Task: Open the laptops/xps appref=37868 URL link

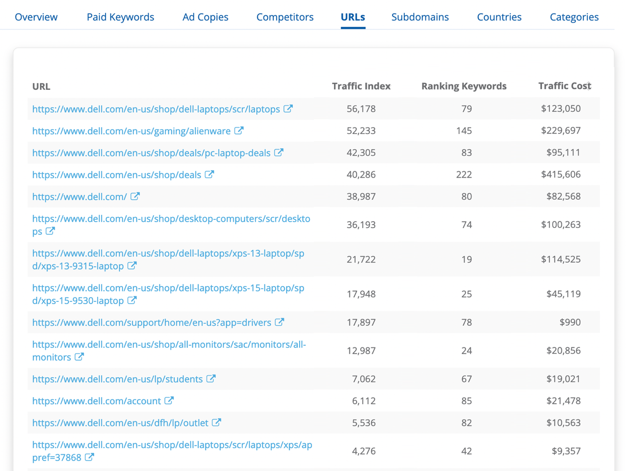Action: pyautogui.click(x=172, y=451)
